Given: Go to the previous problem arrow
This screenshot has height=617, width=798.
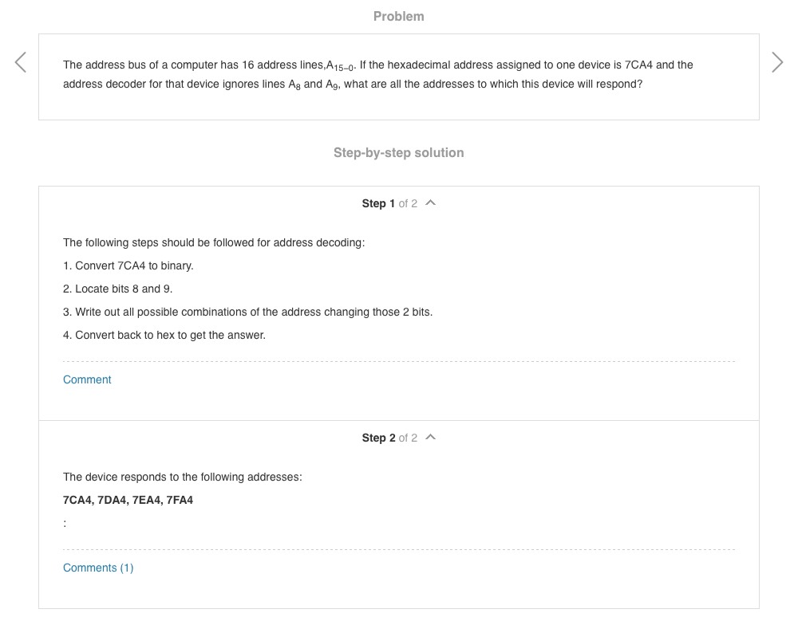Looking at the screenshot, I should coord(21,62).
